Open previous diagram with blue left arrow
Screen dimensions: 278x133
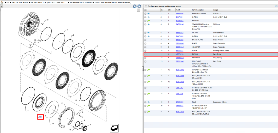(x=135, y=6)
